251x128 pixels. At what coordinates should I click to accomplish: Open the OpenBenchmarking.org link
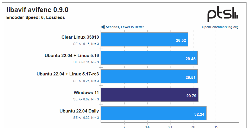pyautogui.click(x=220, y=27)
